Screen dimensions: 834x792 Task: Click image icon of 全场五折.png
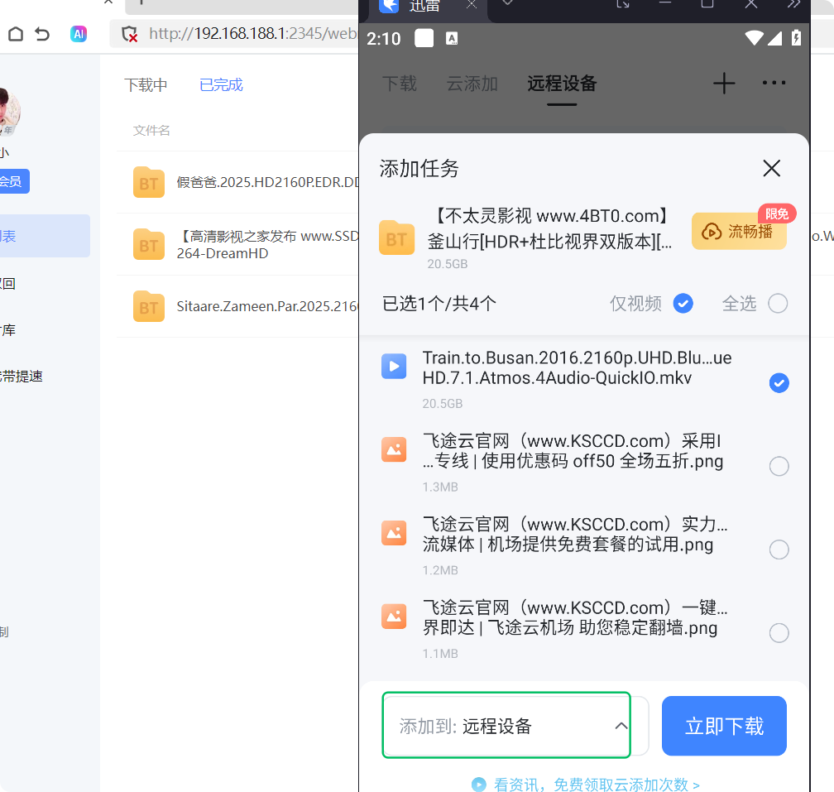(394, 450)
